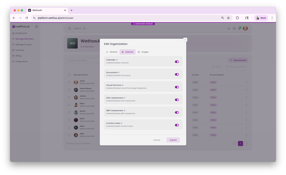The image size is (286, 175).
Task: Open the Chrome Work profile menu
Action: pyautogui.click(x=261, y=18)
